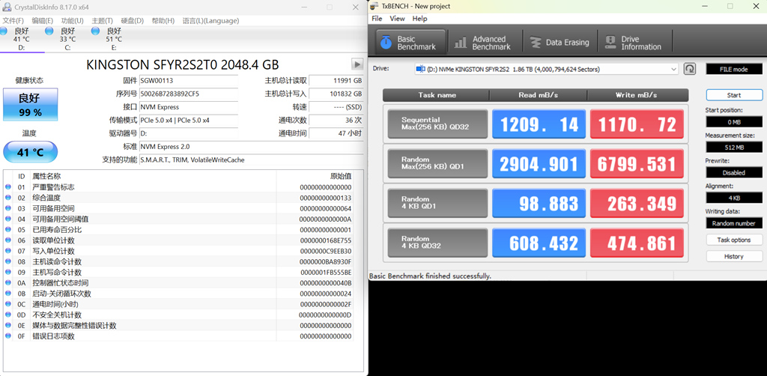
Task: Click the 良好 99 % health status box
Action: click(30, 105)
